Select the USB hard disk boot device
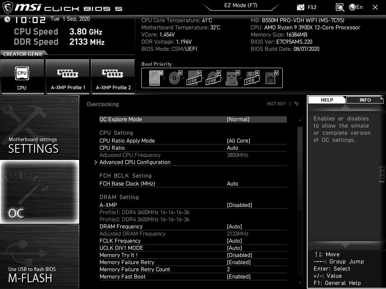This screenshot has width=386, height=289. (x=194, y=78)
